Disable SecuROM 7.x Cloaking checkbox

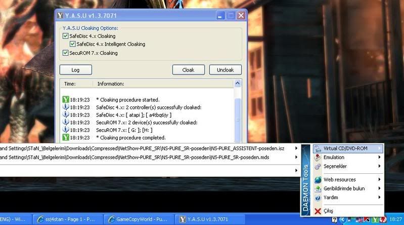(65, 53)
